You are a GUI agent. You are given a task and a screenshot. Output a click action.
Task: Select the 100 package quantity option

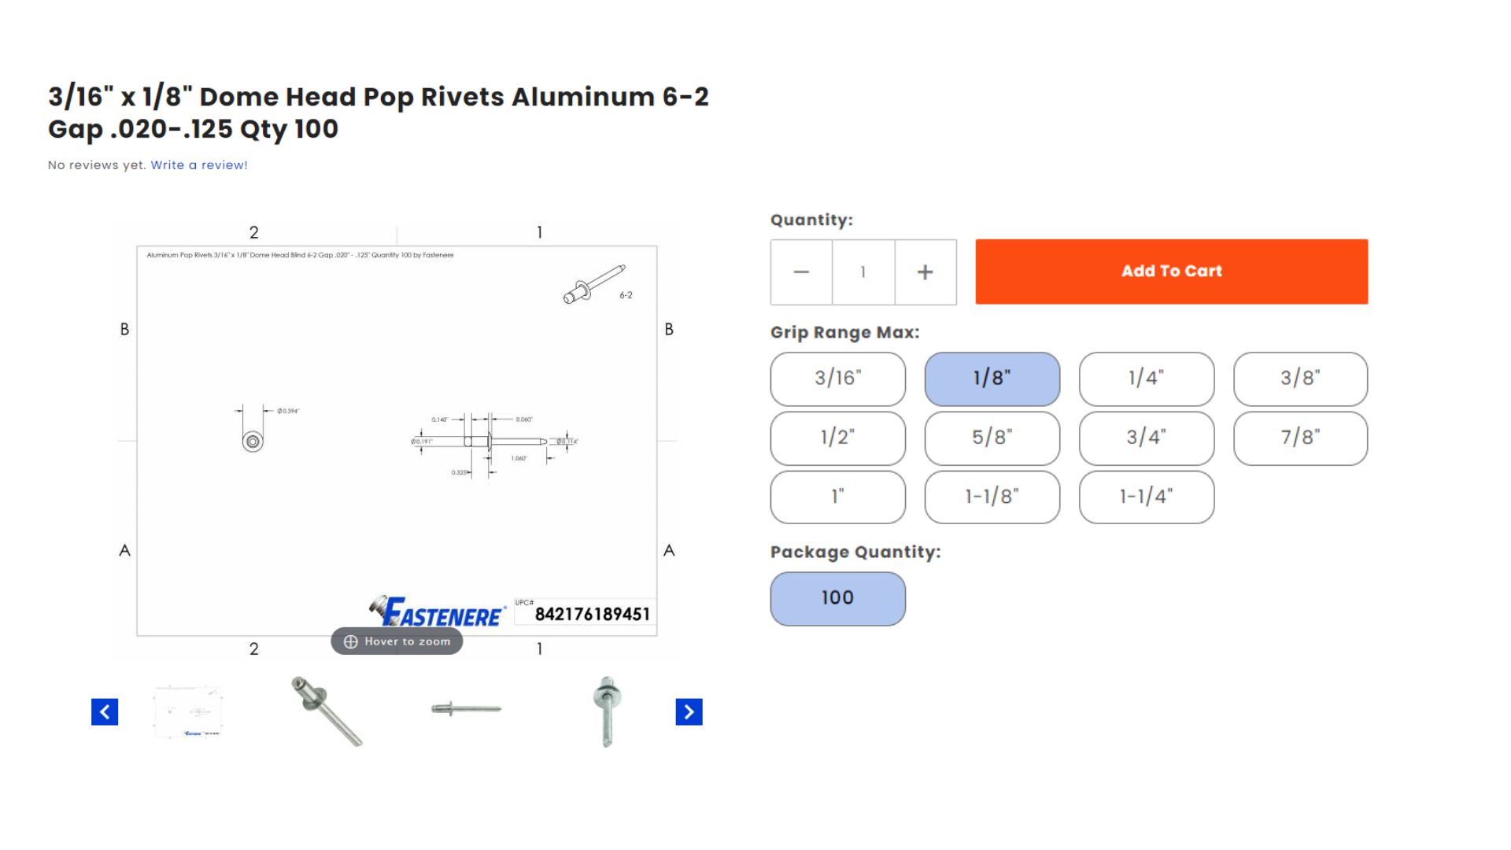[837, 598]
